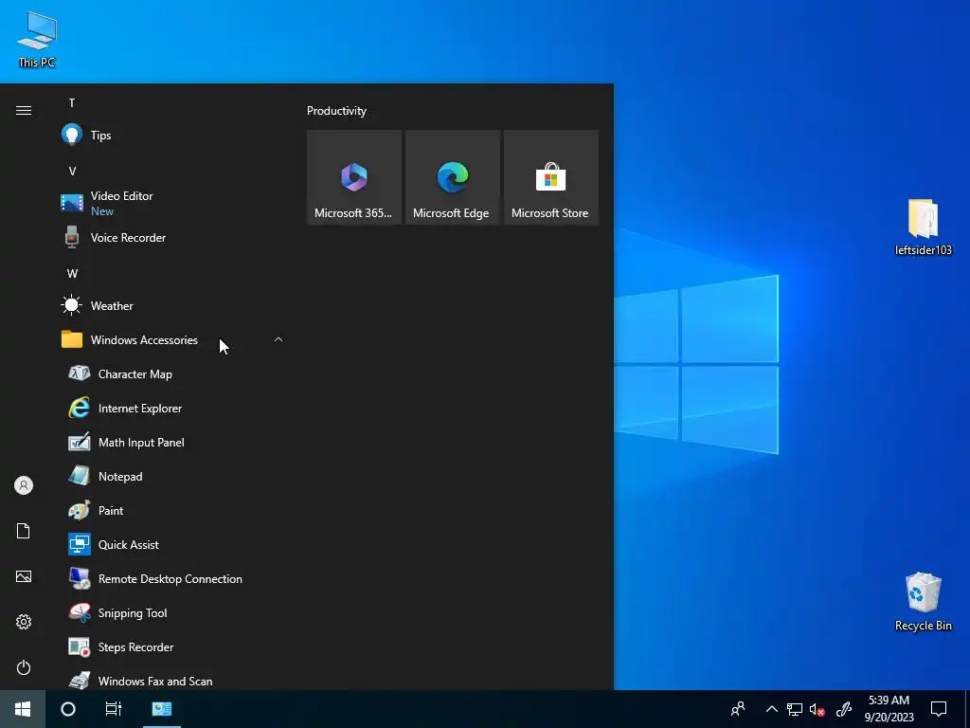Click the letter W section header
Screen dimensions: 970x728
point(72,274)
